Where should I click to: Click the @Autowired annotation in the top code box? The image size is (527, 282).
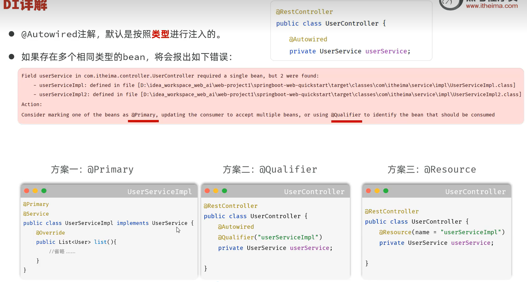coord(308,39)
